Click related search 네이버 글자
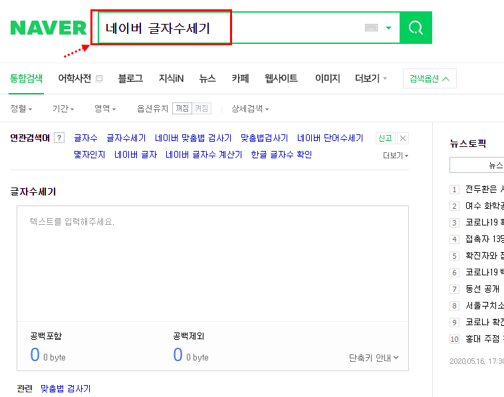 [x=136, y=155]
